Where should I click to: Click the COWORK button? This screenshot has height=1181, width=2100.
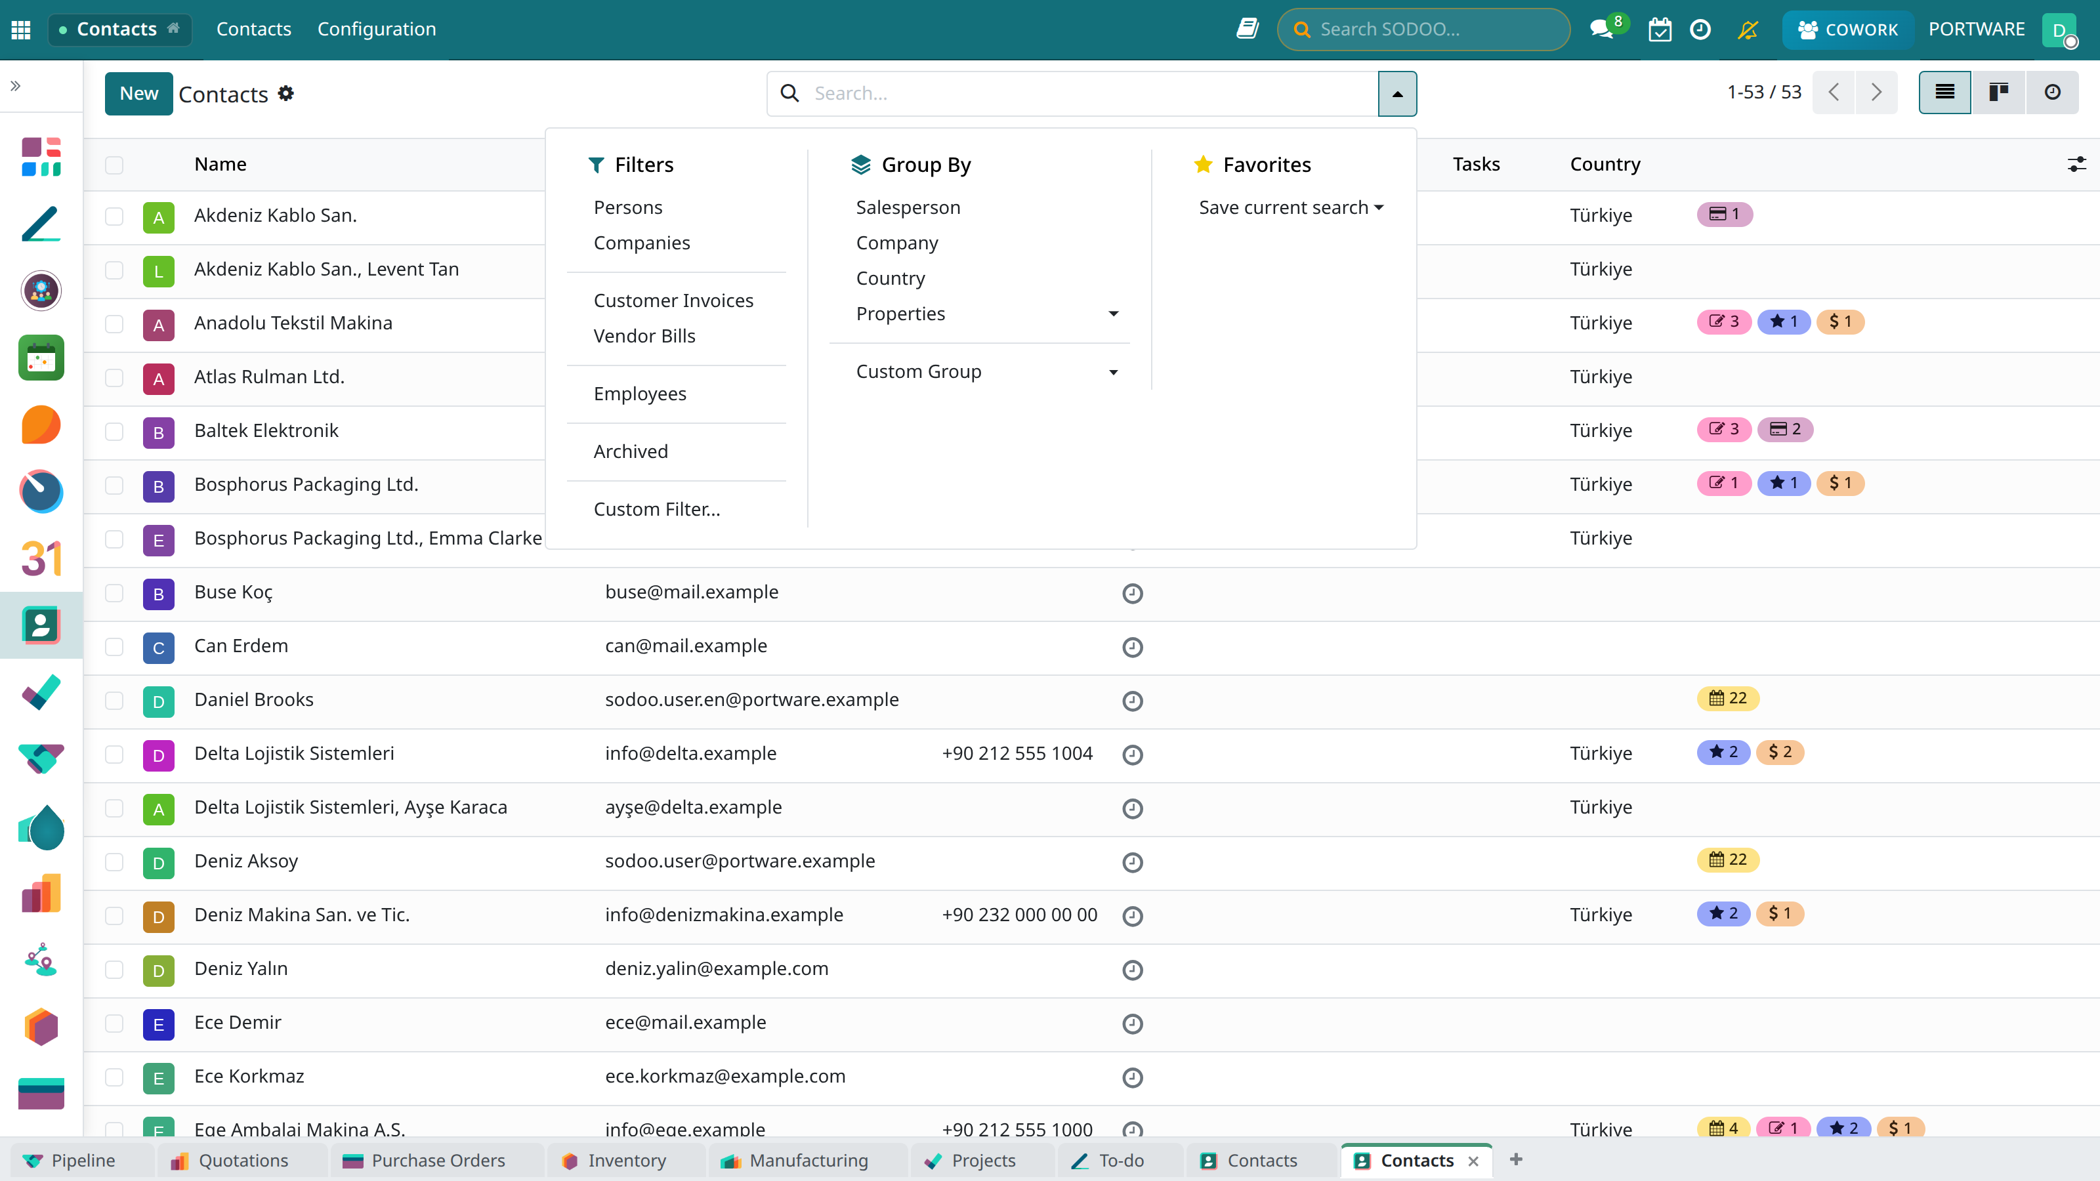[1847, 30]
